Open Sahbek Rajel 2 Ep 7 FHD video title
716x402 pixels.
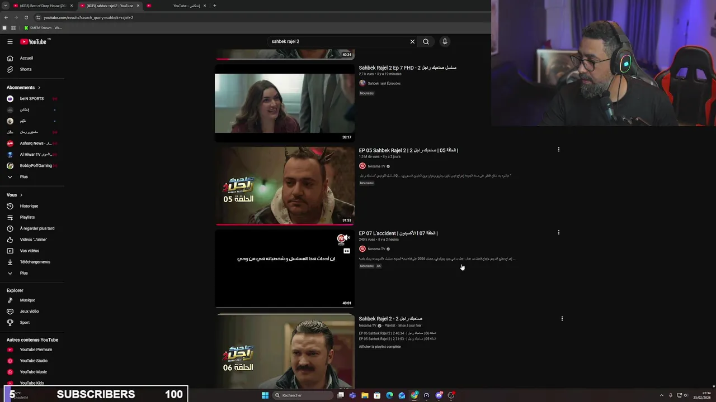coord(407,68)
